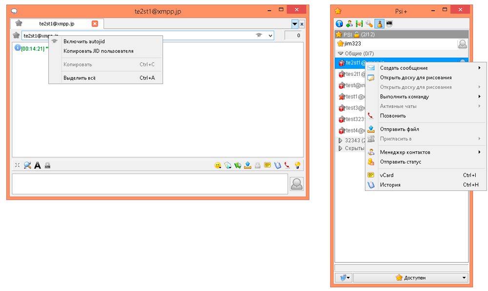Open the bold letter A font icon
This screenshot has width=488, height=291.
(38, 165)
